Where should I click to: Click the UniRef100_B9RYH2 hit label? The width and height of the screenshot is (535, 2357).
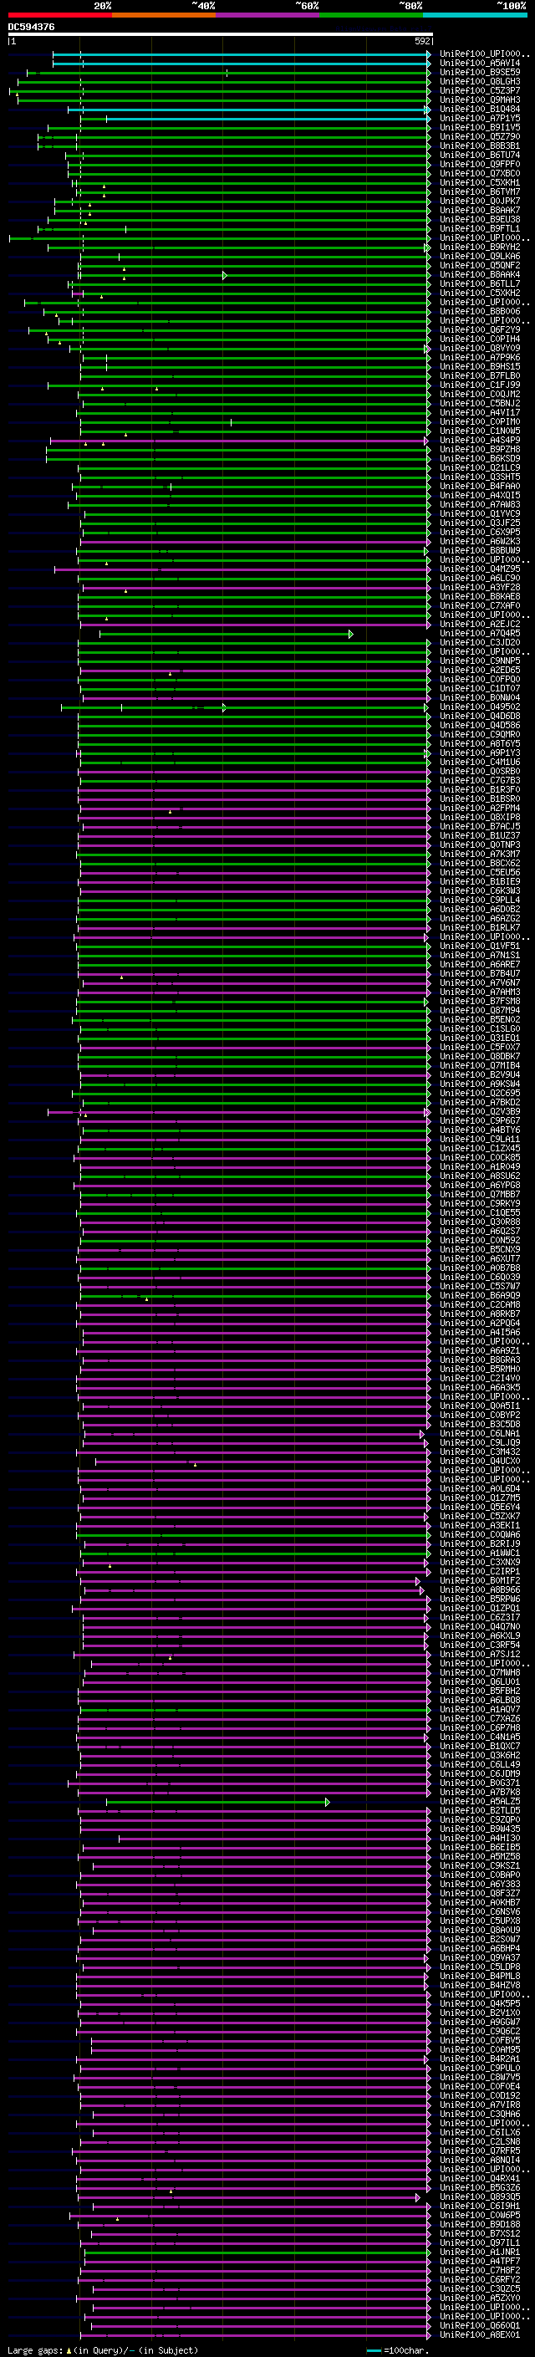[480, 247]
